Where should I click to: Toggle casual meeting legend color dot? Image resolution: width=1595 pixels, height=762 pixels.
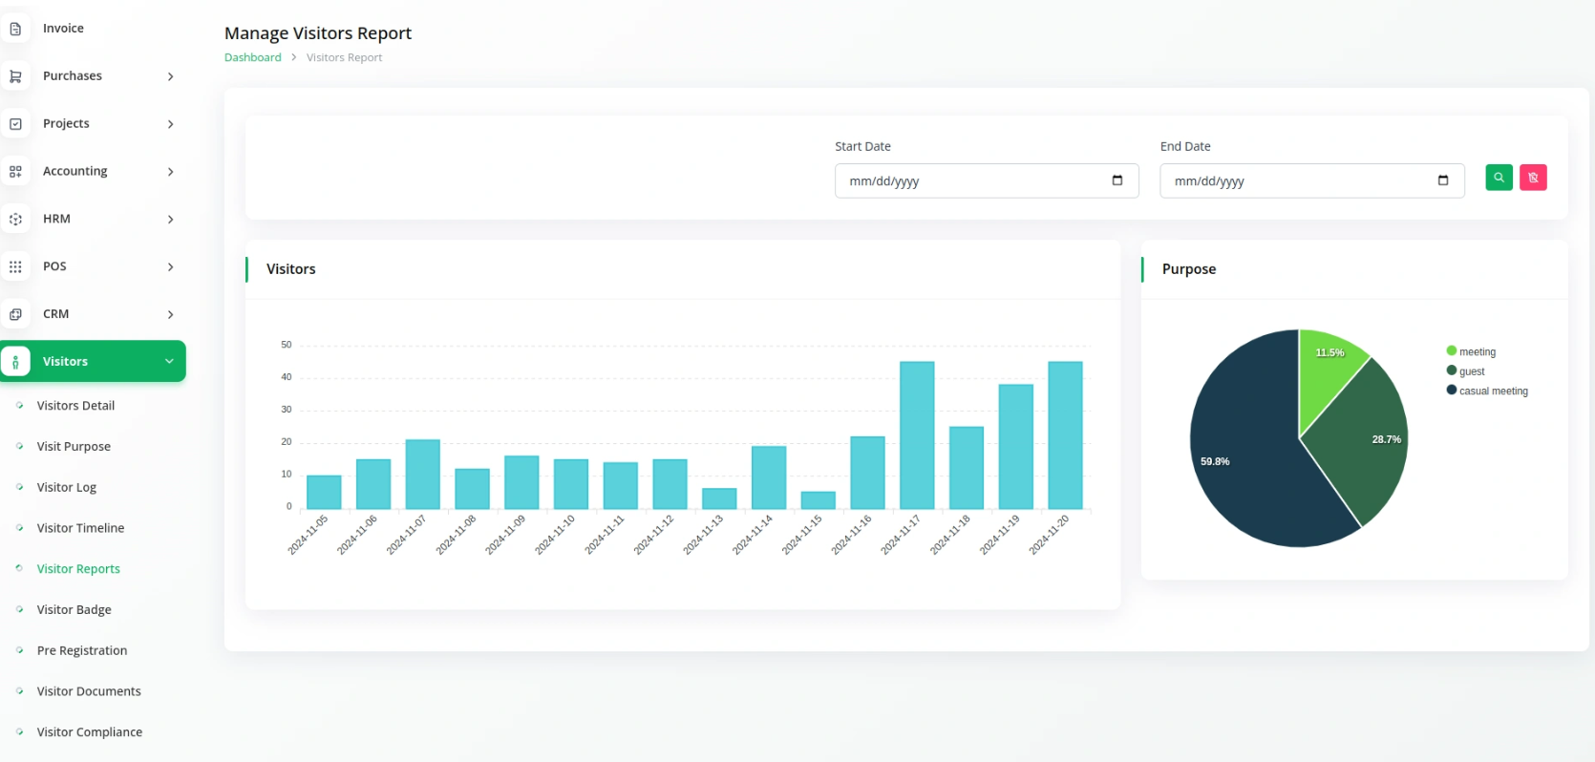[x=1452, y=390]
